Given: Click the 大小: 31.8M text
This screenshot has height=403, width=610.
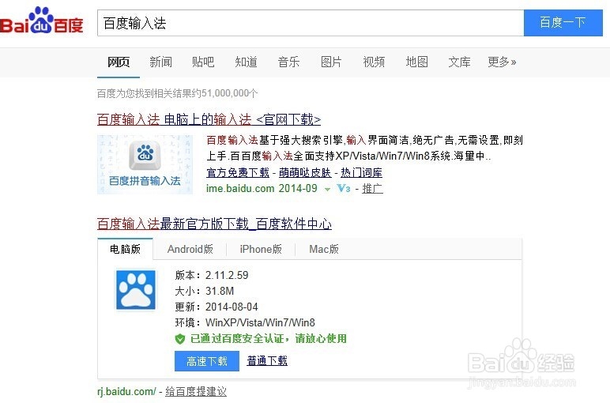Looking at the screenshot, I should tap(204, 291).
